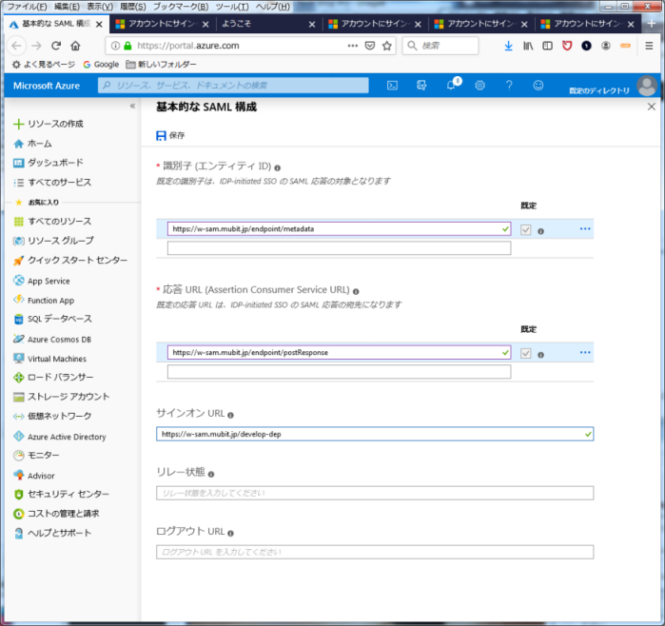Open モニター in sidebar
This screenshot has width=665, height=626.
(x=36, y=455)
